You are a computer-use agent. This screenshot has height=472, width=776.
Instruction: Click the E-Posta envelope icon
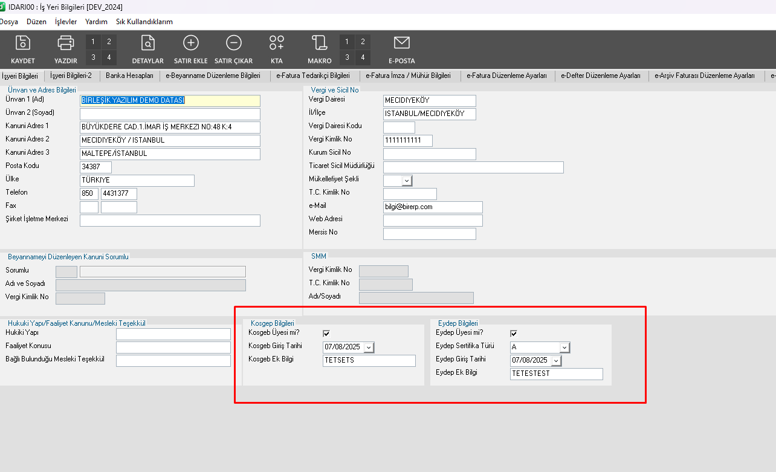click(402, 44)
